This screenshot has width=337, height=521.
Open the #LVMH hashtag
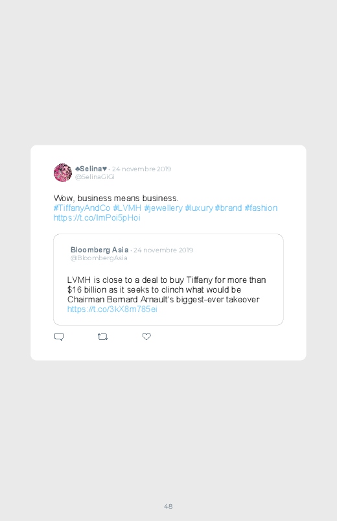pyautogui.click(x=127, y=208)
